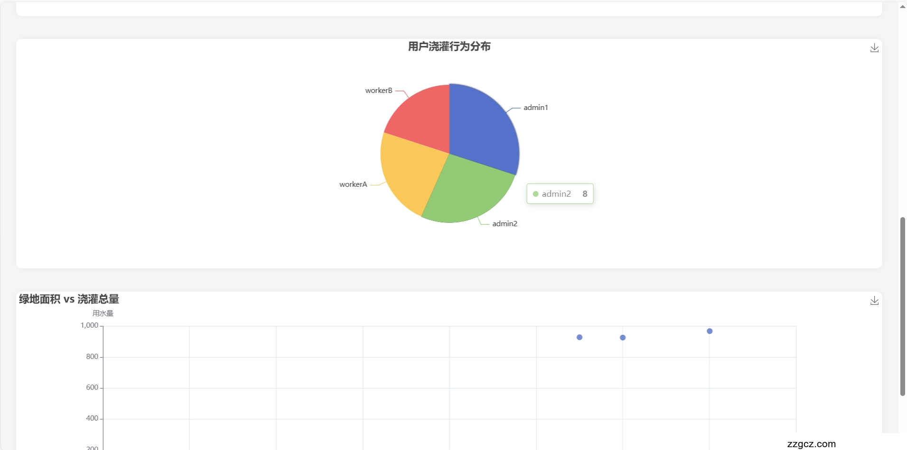
Task: Select the rightmost scatter data point
Action: (x=710, y=331)
